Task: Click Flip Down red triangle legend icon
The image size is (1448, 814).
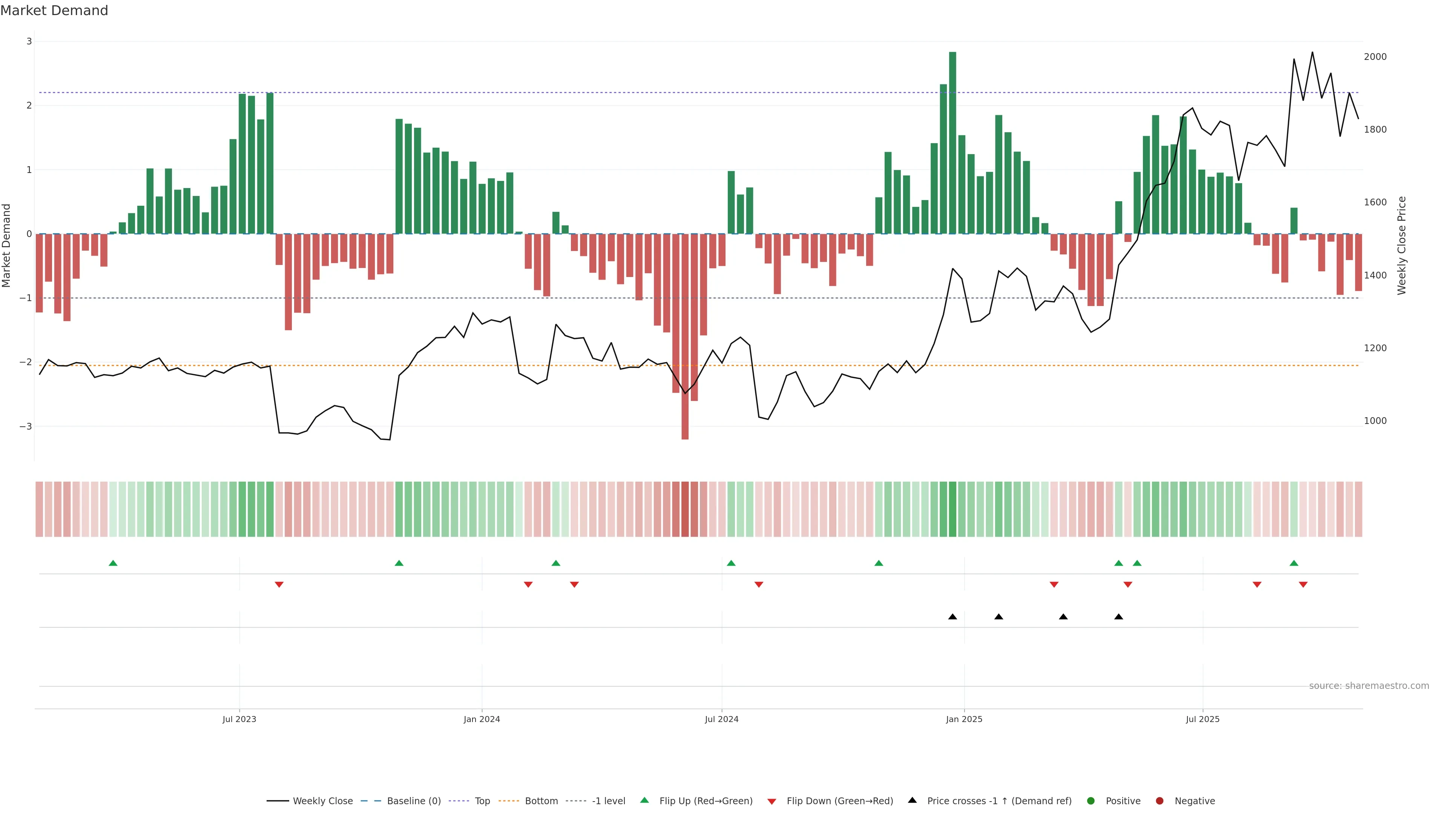Action: [x=772, y=802]
